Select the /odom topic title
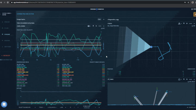This screenshot has height=110, width=196. (x=110, y=23)
